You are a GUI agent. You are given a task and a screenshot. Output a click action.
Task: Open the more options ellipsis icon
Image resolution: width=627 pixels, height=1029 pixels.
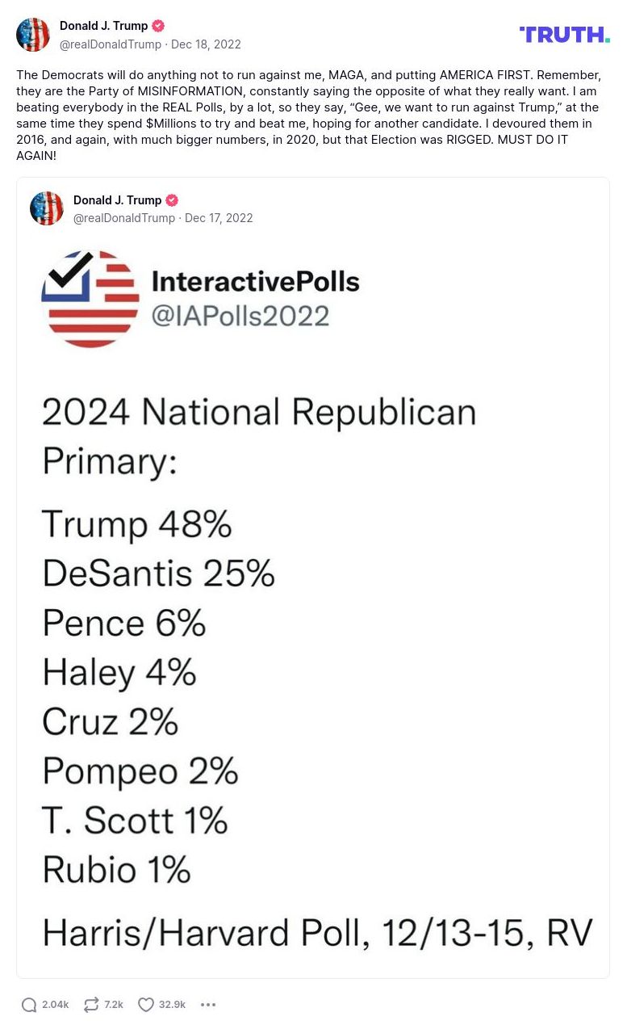pyautogui.click(x=208, y=1004)
